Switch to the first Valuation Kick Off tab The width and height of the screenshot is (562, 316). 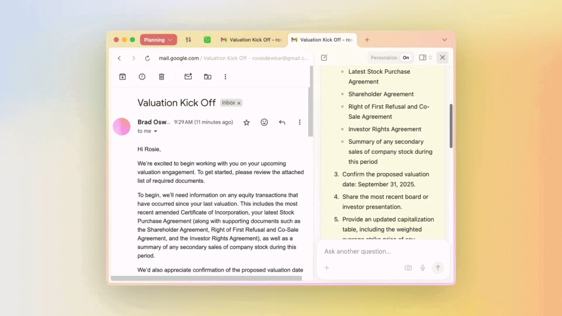pyautogui.click(x=251, y=40)
